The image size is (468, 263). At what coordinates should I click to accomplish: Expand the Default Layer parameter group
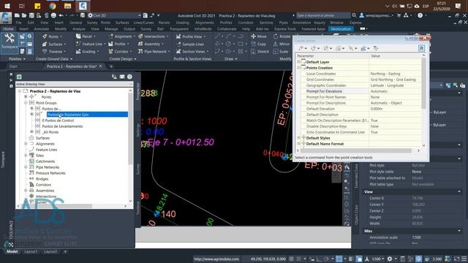tap(299, 61)
